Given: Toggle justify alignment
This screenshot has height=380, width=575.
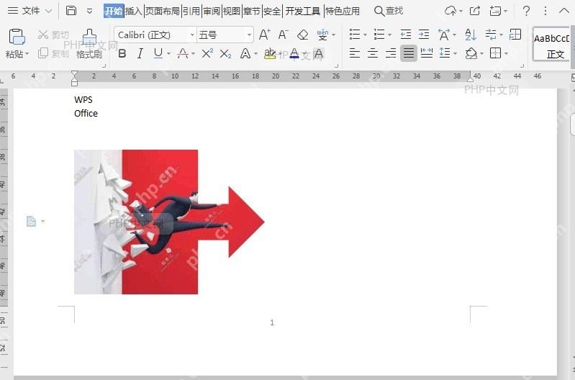Looking at the screenshot, I should coord(409,53).
